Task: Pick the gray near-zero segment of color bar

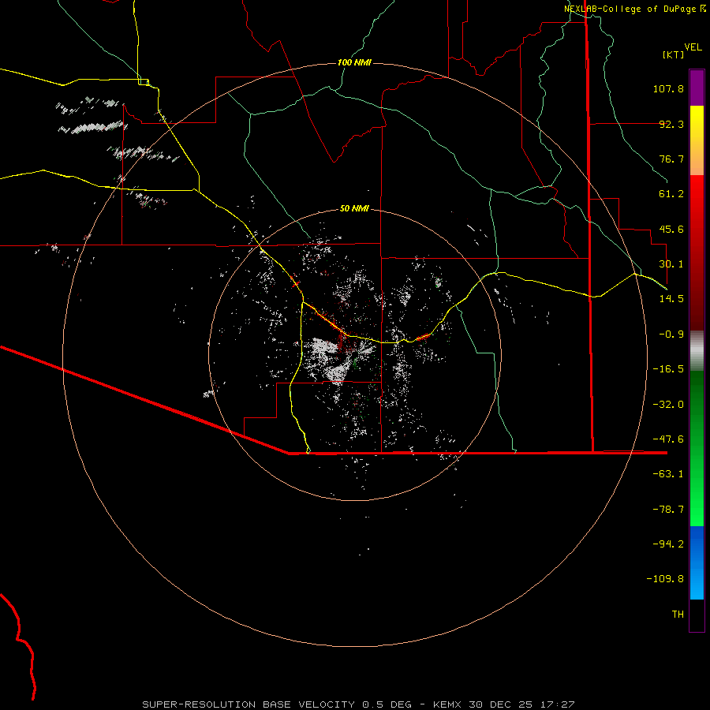Action: click(x=697, y=351)
